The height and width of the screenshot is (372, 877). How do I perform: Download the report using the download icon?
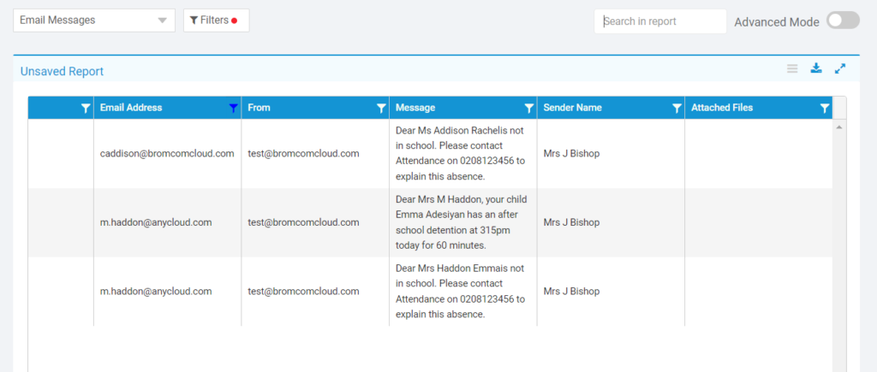pyautogui.click(x=816, y=68)
